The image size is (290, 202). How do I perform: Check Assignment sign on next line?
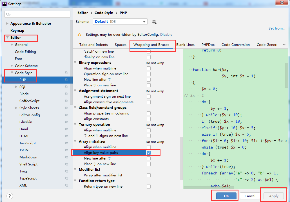point(148,96)
